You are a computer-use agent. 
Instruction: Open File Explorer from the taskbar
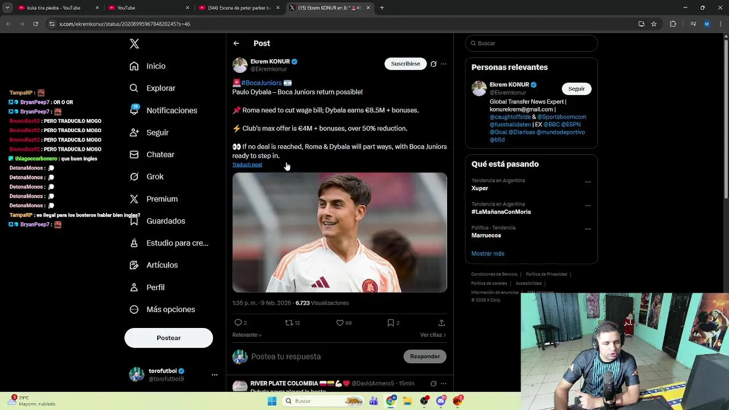407,401
